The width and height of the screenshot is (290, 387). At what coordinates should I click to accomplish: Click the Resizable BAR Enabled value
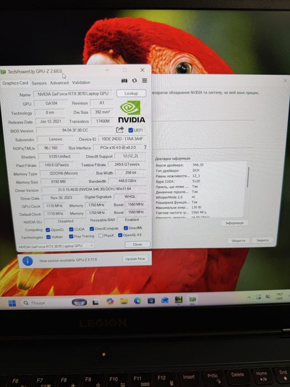click(x=131, y=219)
